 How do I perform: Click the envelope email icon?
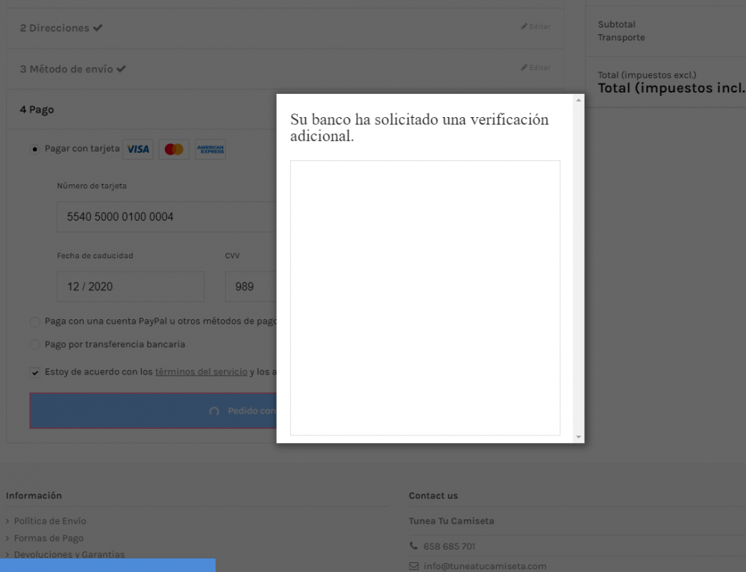[414, 566]
